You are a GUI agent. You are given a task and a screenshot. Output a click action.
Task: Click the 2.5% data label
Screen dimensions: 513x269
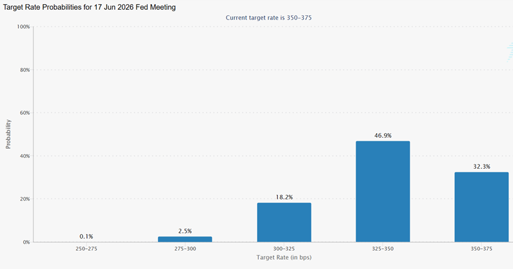pos(185,230)
